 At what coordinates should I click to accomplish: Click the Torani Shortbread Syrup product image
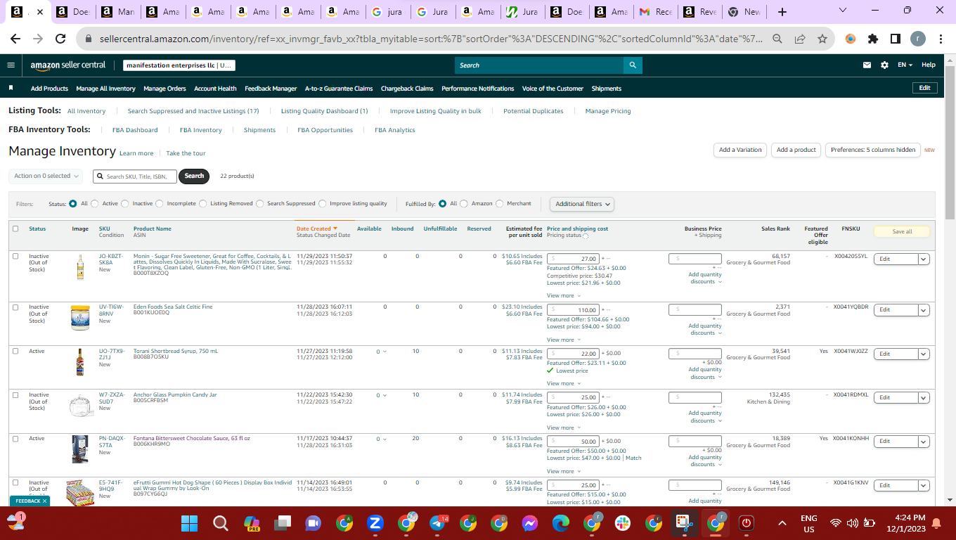(80, 361)
